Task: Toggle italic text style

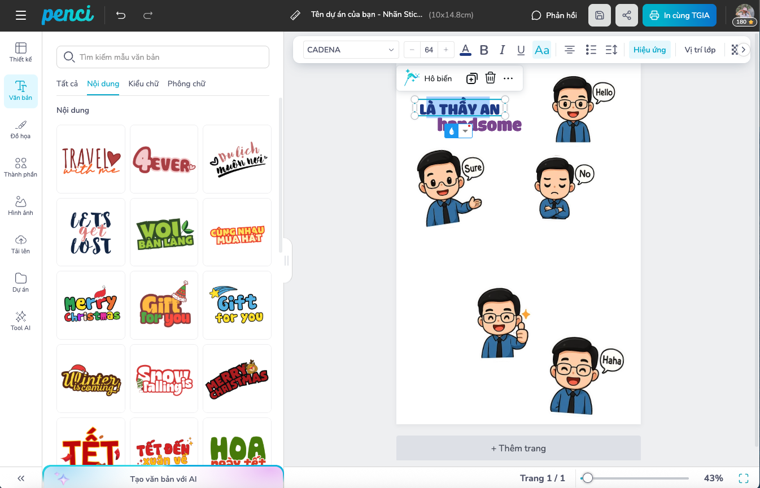Action: [502, 50]
